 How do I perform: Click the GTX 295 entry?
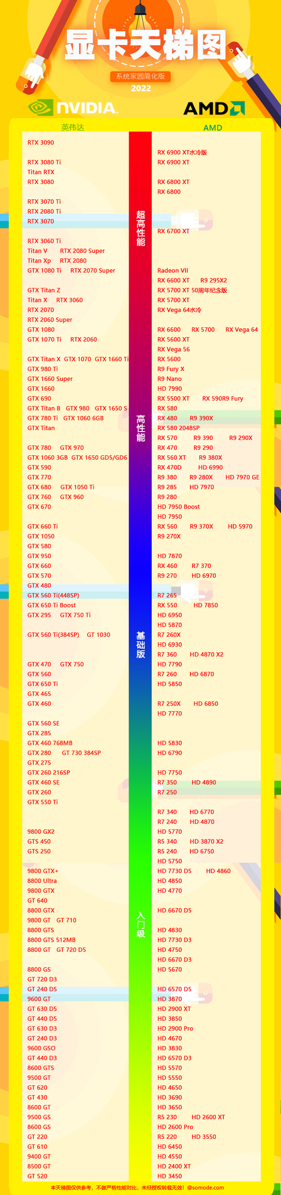(39, 615)
